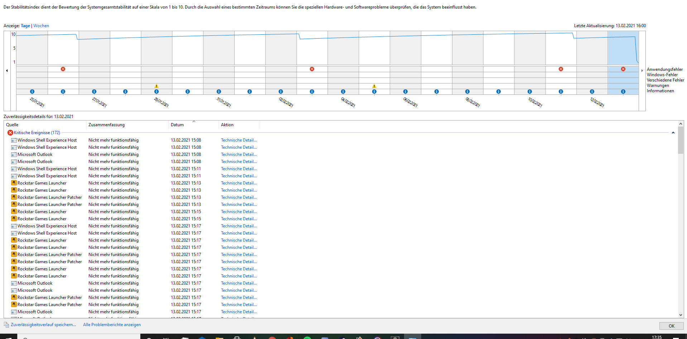Select the 31.01.2021 date label on the chart
This screenshot has height=339, width=687.
224,102
